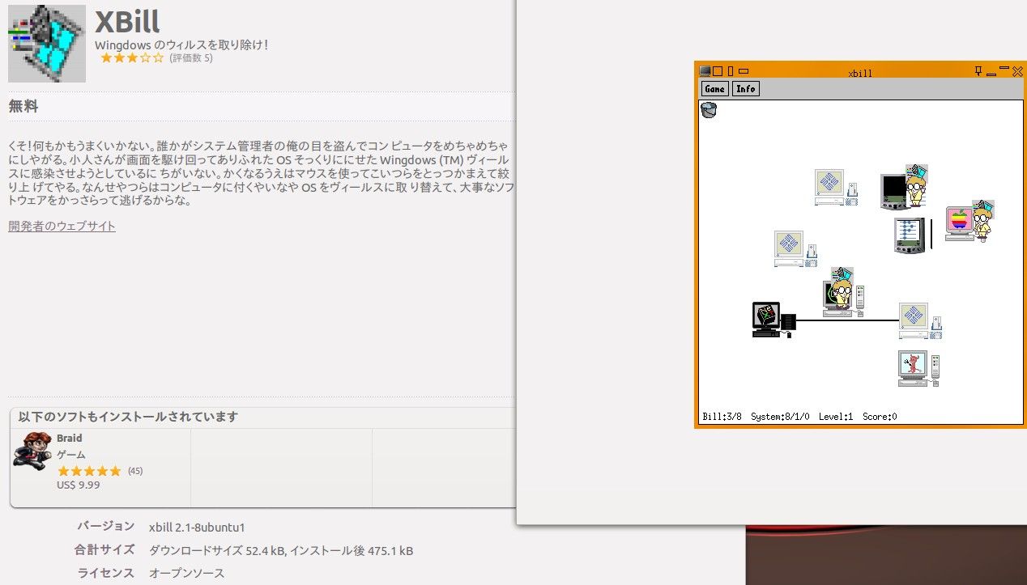
Task: Click the "System:8/1/0" status text
Action: [782, 418]
